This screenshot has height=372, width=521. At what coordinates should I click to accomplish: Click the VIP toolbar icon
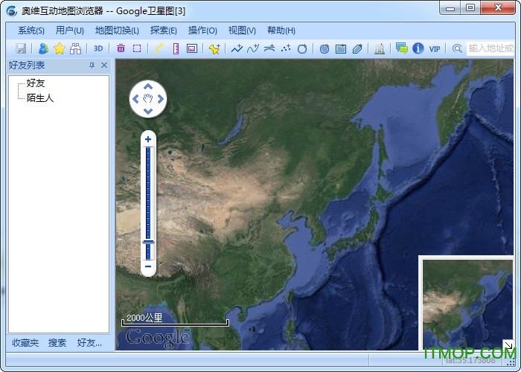(x=435, y=48)
